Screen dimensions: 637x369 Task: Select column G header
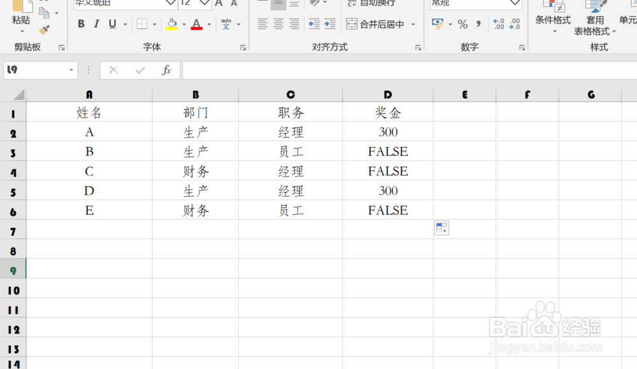click(x=590, y=95)
